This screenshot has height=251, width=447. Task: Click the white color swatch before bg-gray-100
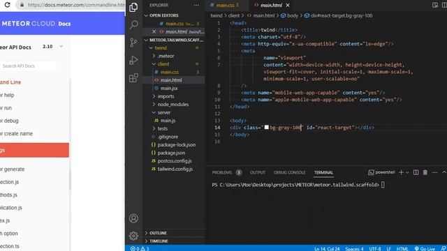coord(267,127)
